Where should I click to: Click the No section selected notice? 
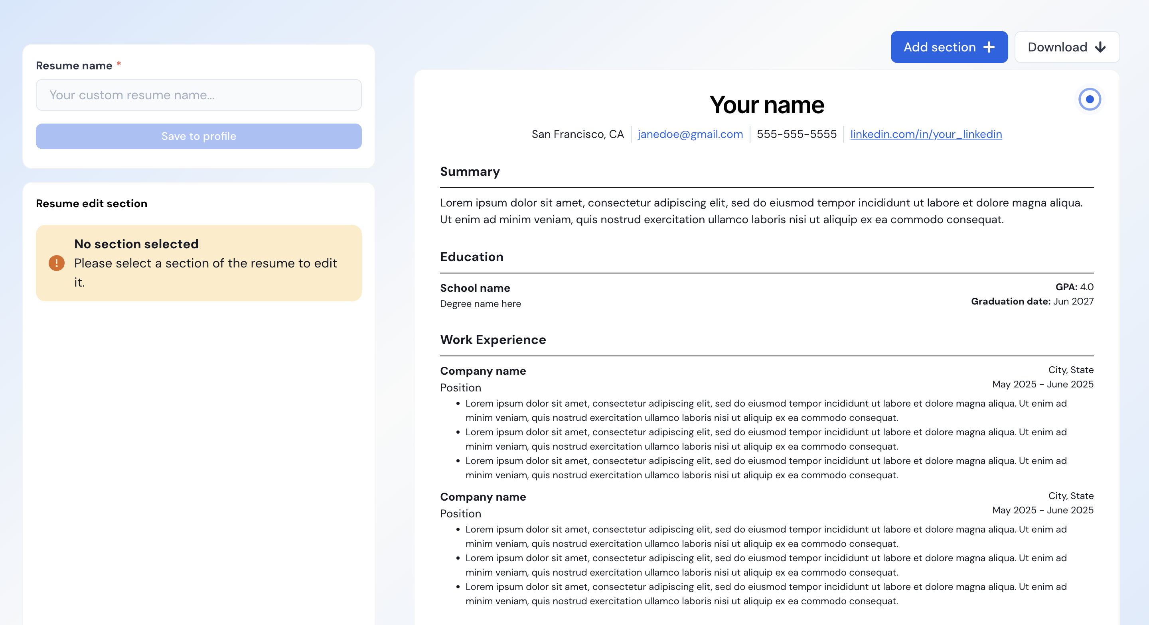199,263
